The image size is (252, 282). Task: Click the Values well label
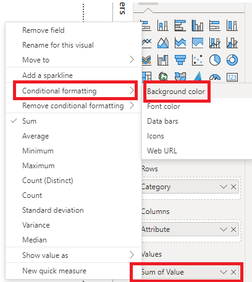point(152,254)
